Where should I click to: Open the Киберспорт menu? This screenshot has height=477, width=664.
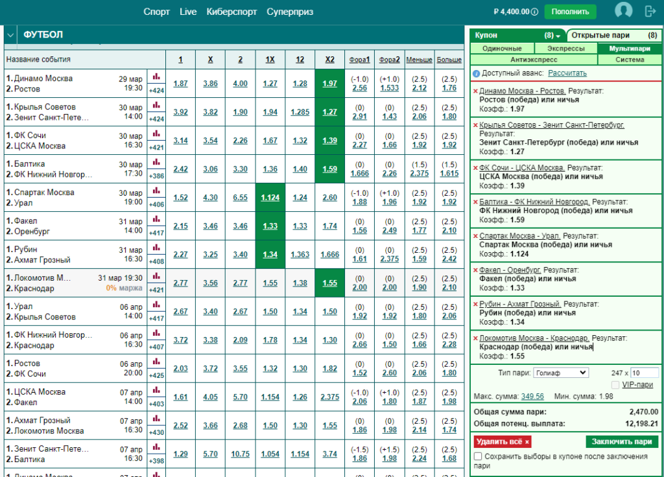click(x=231, y=12)
